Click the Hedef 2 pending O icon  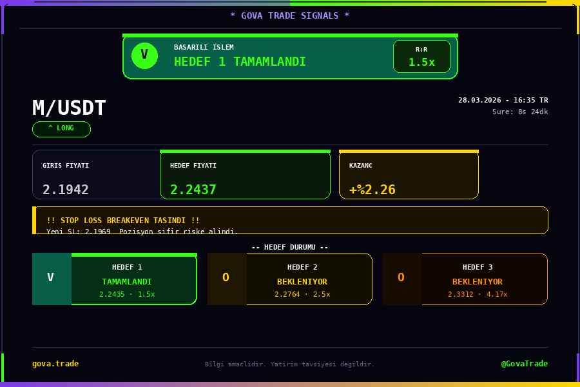coord(227,279)
